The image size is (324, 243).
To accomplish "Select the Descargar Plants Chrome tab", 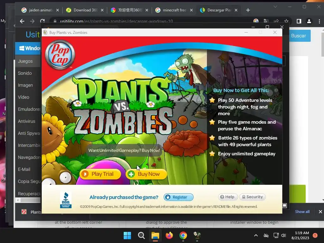I will click(219, 10).
